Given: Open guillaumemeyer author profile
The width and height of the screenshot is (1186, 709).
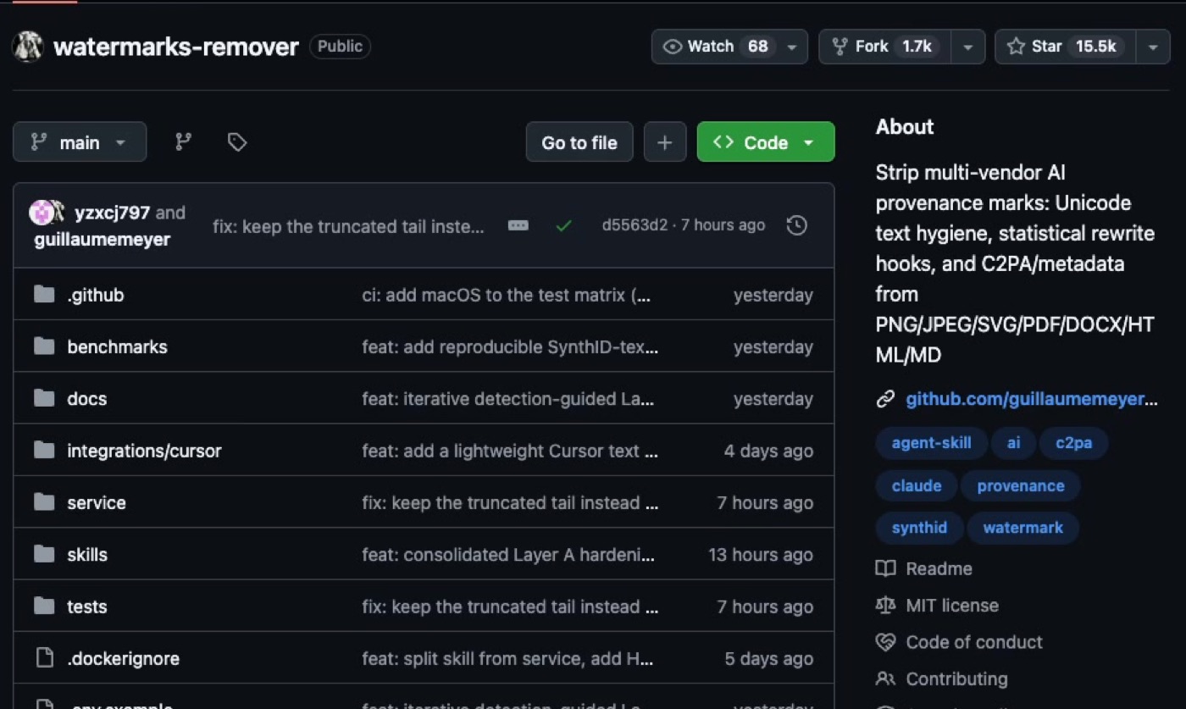Looking at the screenshot, I should click(102, 239).
